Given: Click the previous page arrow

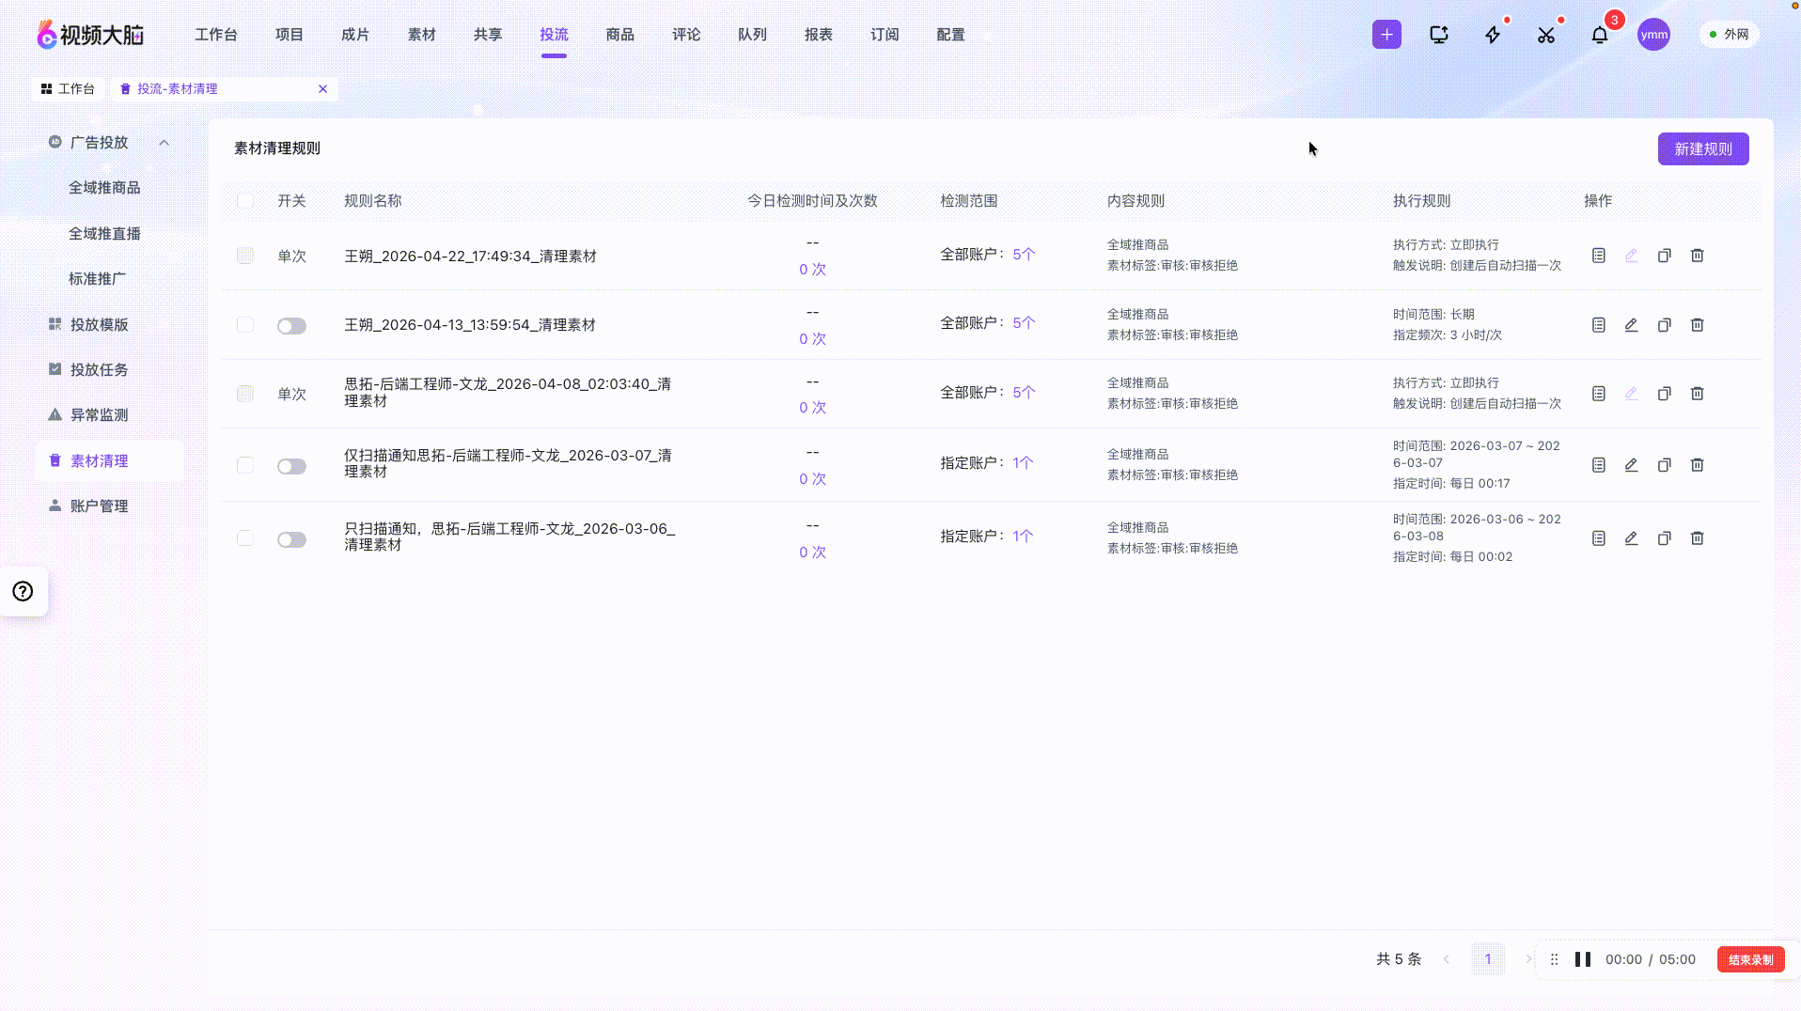Looking at the screenshot, I should point(1446,959).
